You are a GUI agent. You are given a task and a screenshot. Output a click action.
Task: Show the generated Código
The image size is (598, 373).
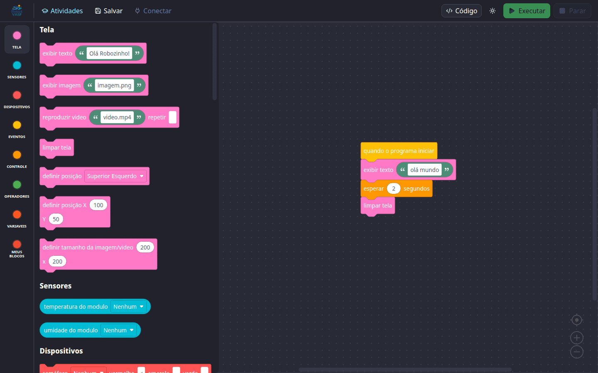pos(461,11)
